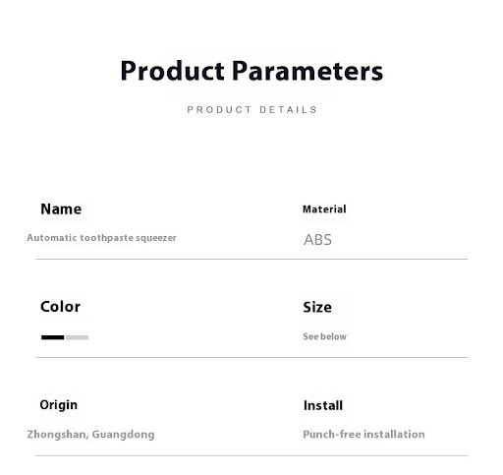Select the Material label

(x=324, y=209)
